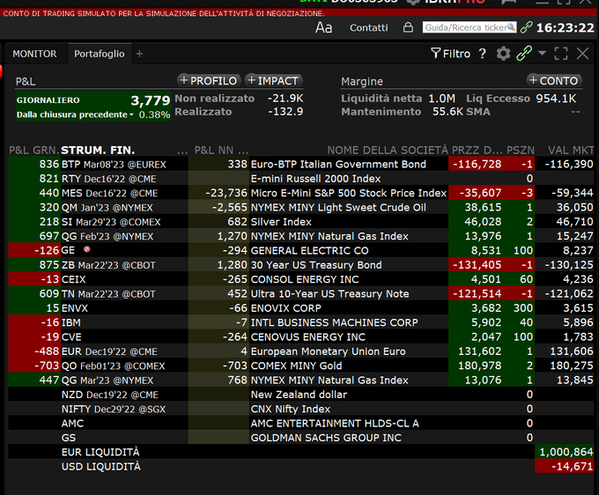Select MES Dec16'22 @CME instrument

(x=109, y=193)
